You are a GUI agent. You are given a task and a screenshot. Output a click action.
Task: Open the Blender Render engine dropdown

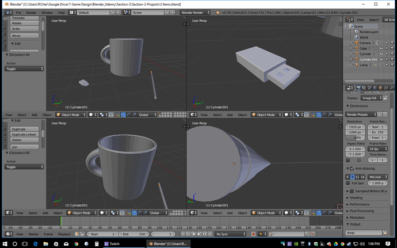pos(195,13)
